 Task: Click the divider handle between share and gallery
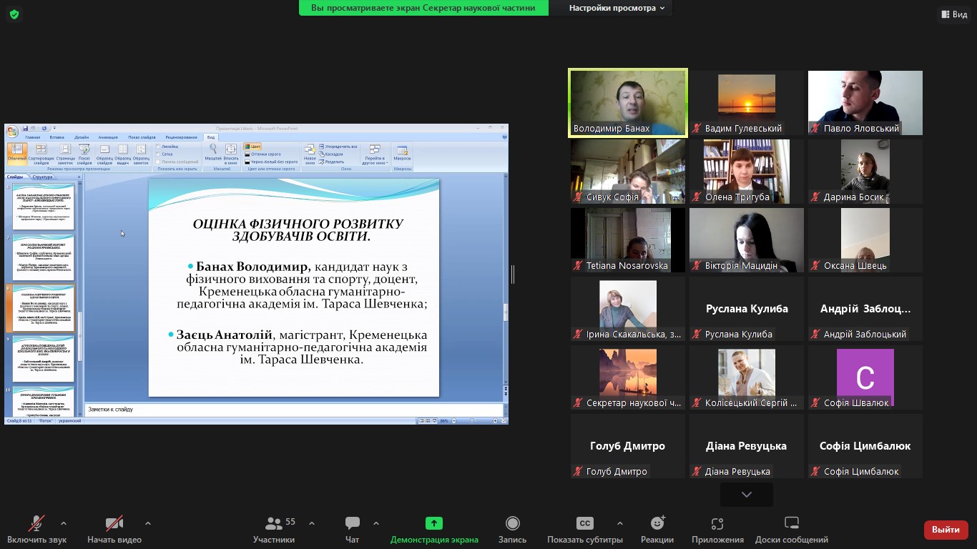[x=512, y=274]
